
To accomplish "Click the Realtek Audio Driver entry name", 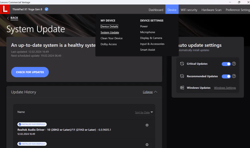I will click(64, 130).
